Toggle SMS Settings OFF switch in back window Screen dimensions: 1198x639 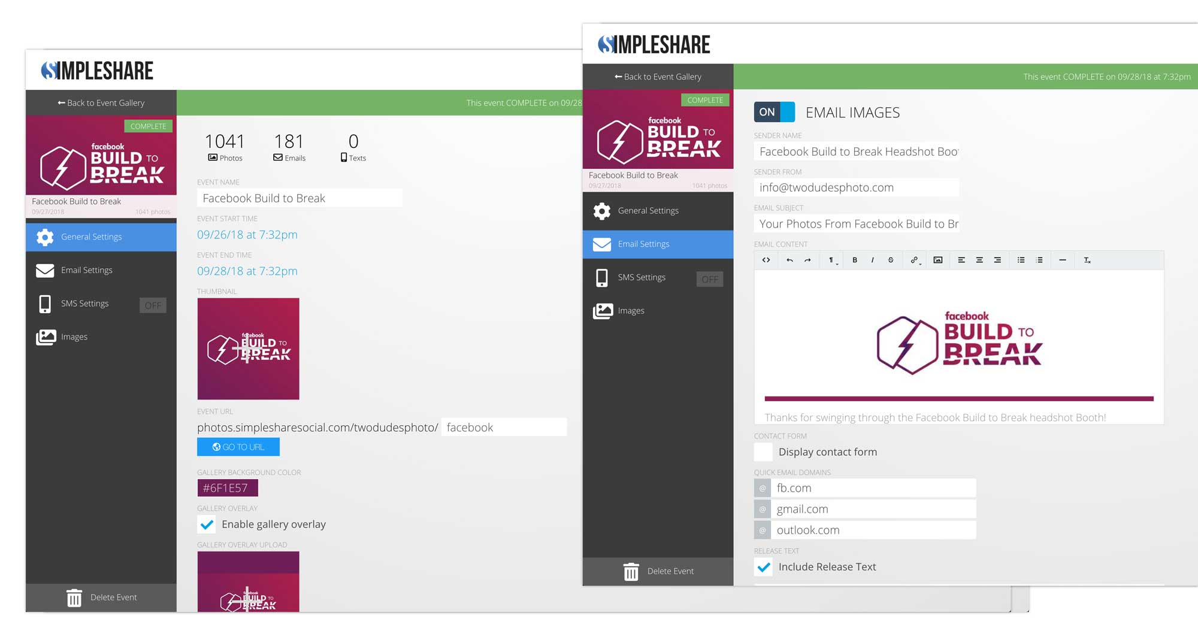(x=153, y=305)
